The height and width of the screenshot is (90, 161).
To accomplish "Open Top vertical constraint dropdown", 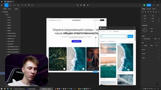I will [151, 31].
